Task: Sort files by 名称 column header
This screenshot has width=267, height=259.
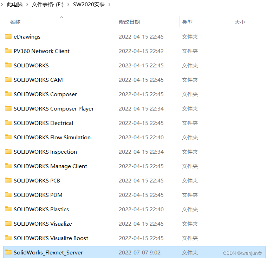Action: [x=15, y=22]
